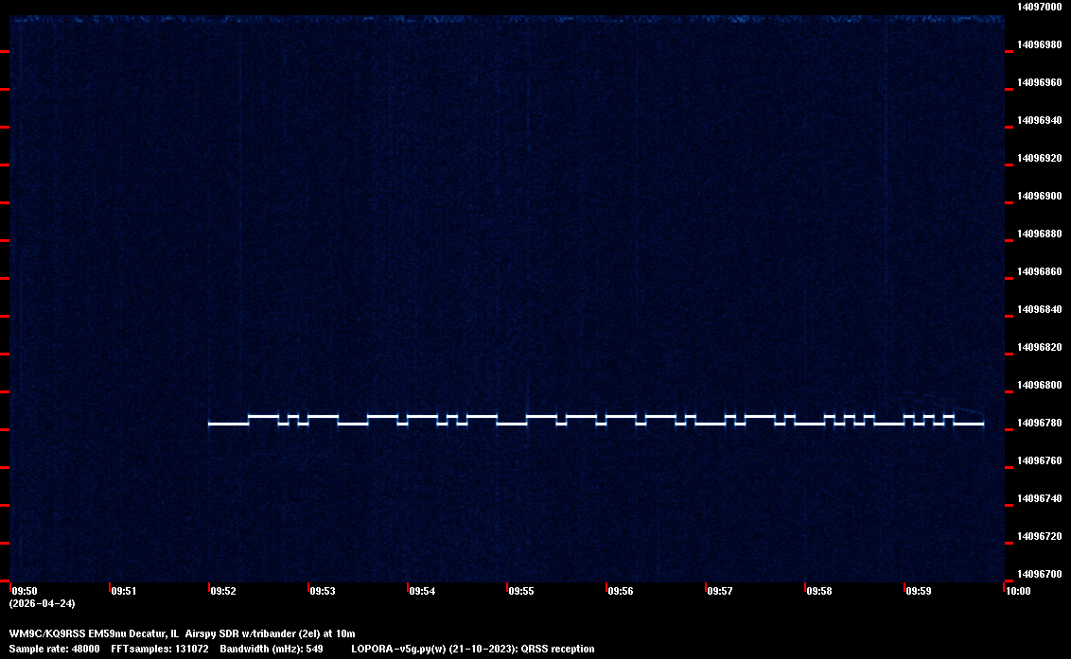This screenshot has height=659, width=1071.
Task: Select the 09:52 time marker
Action: 223,591
